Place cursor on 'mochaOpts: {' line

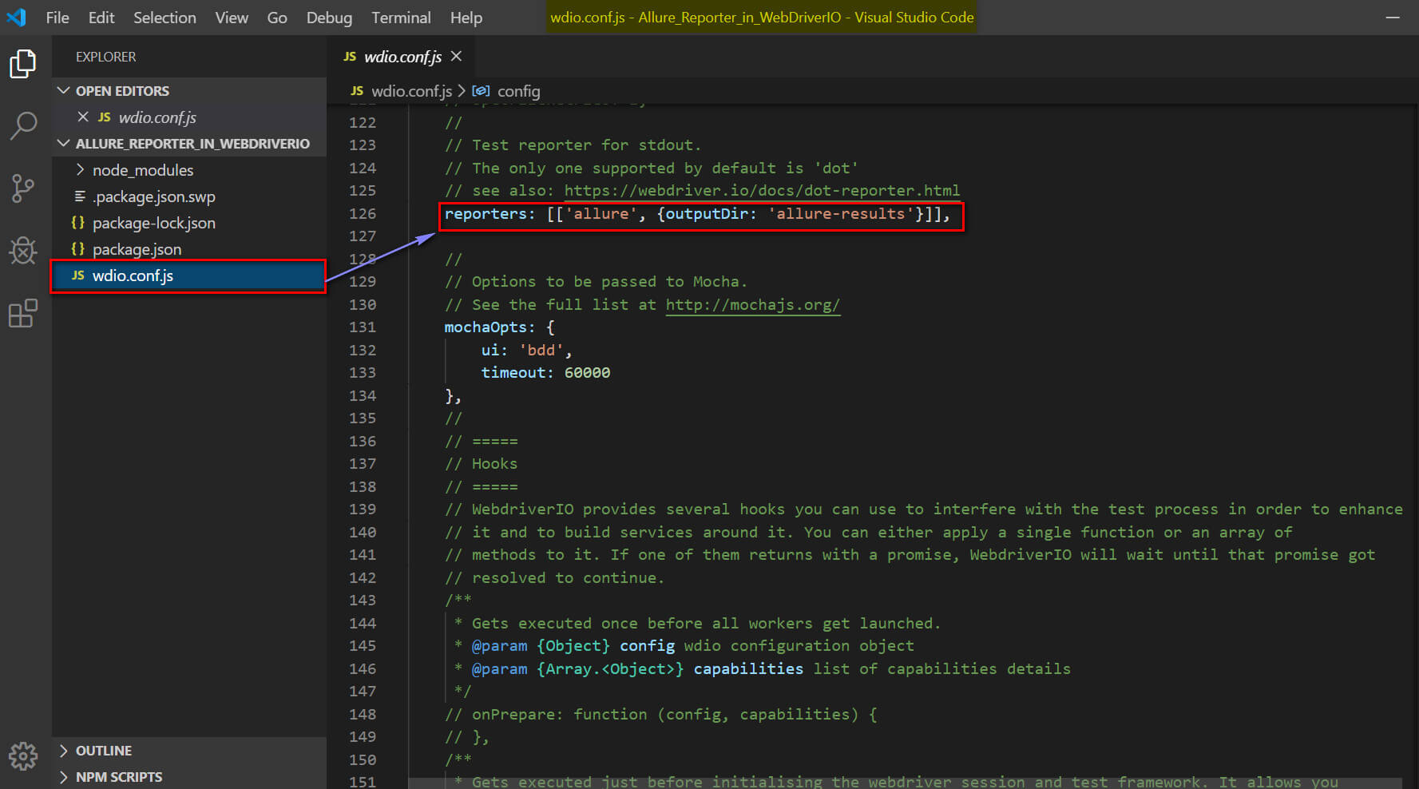[x=499, y=327]
